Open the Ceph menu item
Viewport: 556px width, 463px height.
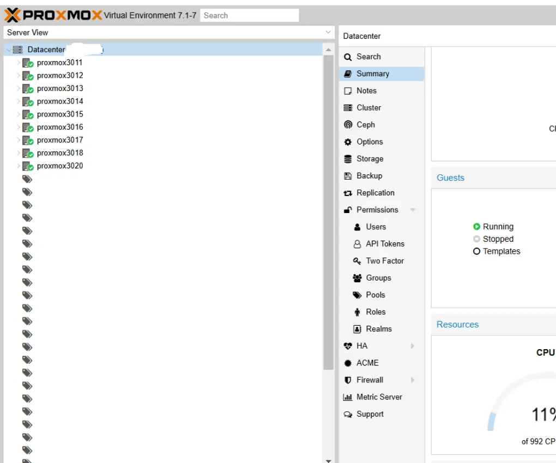click(x=382, y=125)
